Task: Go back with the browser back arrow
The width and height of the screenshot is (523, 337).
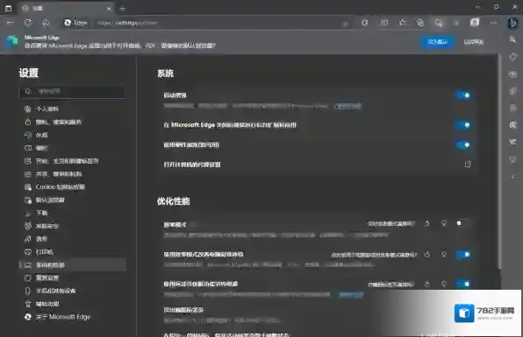Action: [11, 23]
